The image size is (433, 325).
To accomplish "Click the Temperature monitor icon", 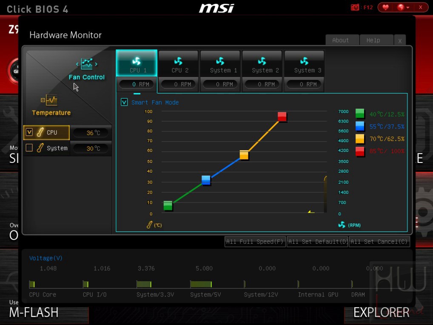I will click(51, 100).
